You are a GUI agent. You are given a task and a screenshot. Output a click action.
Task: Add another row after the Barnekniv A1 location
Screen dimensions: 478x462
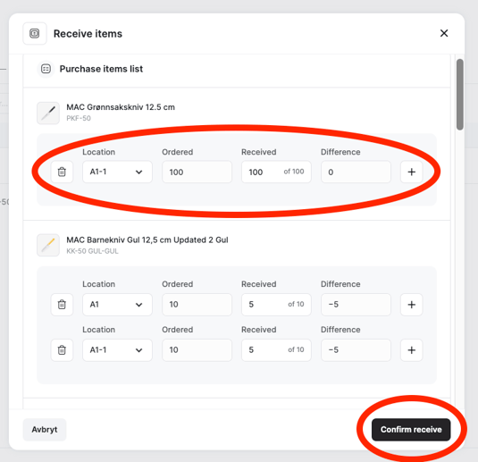tap(412, 305)
